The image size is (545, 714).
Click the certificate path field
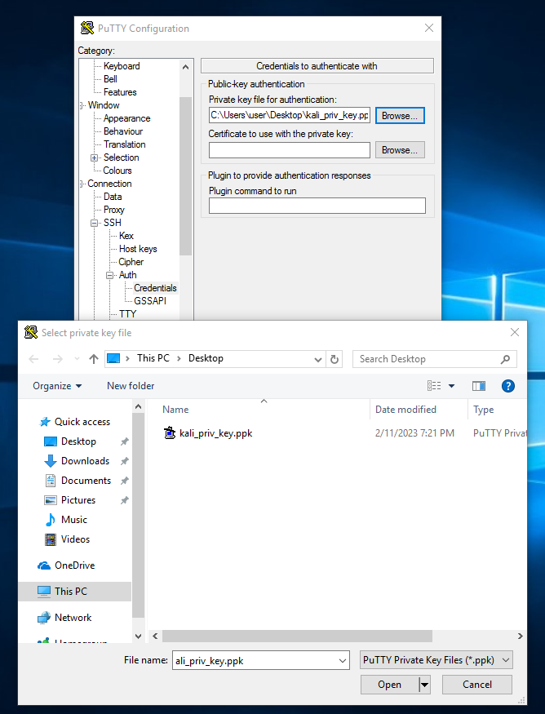click(x=290, y=150)
